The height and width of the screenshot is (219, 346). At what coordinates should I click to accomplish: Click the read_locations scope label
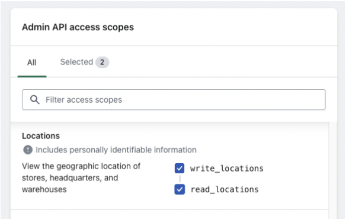point(225,189)
